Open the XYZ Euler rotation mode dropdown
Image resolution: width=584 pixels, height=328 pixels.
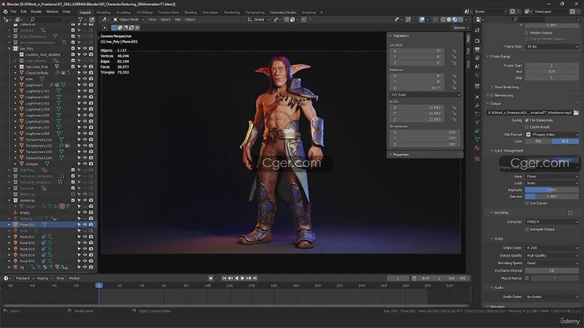pos(425,95)
